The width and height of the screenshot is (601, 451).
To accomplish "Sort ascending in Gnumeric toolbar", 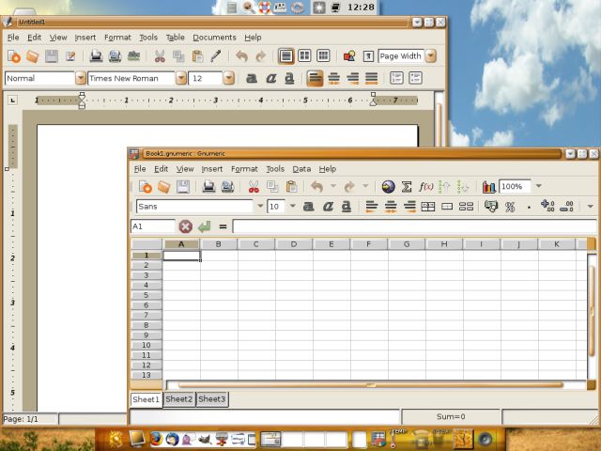I will click(x=444, y=187).
